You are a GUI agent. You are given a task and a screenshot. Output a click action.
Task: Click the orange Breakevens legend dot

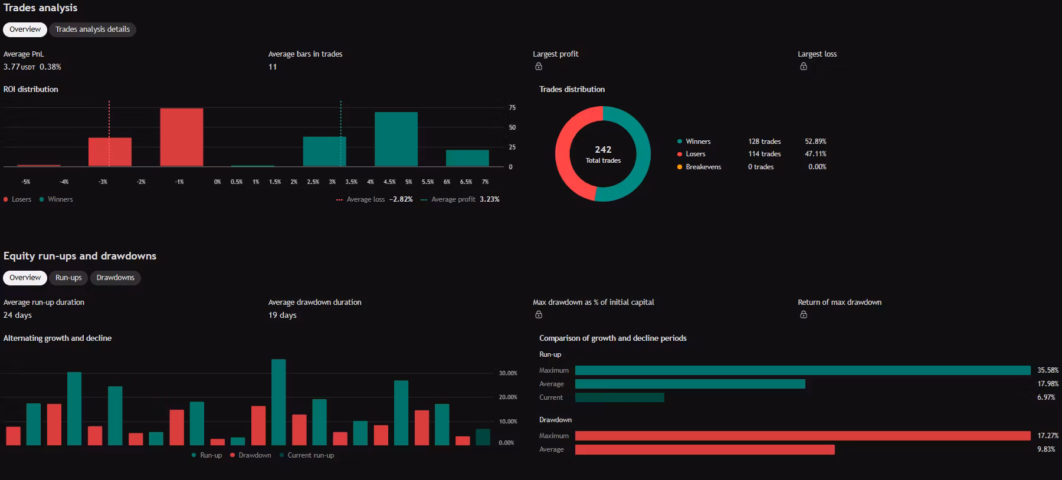pyautogui.click(x=680, y=167)
